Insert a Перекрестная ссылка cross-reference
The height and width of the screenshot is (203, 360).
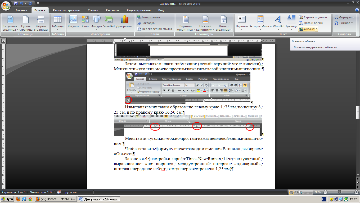point(154,29)
